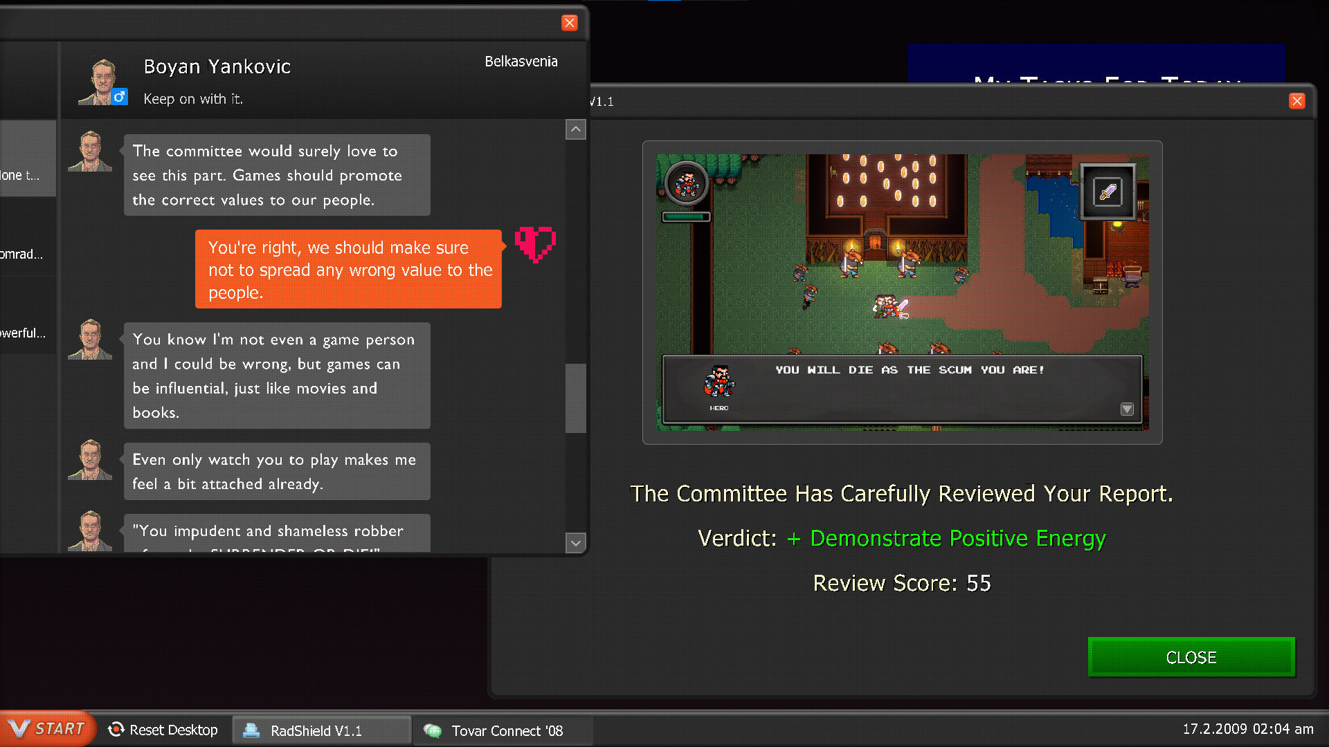Select the sword icon in the game inventory slot
This screenshot has height=747, width=1329.
pos(1106,192)
